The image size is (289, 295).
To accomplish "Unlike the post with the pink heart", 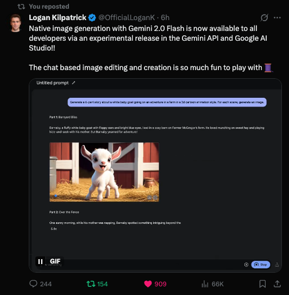I will click(x=148, y=284).
